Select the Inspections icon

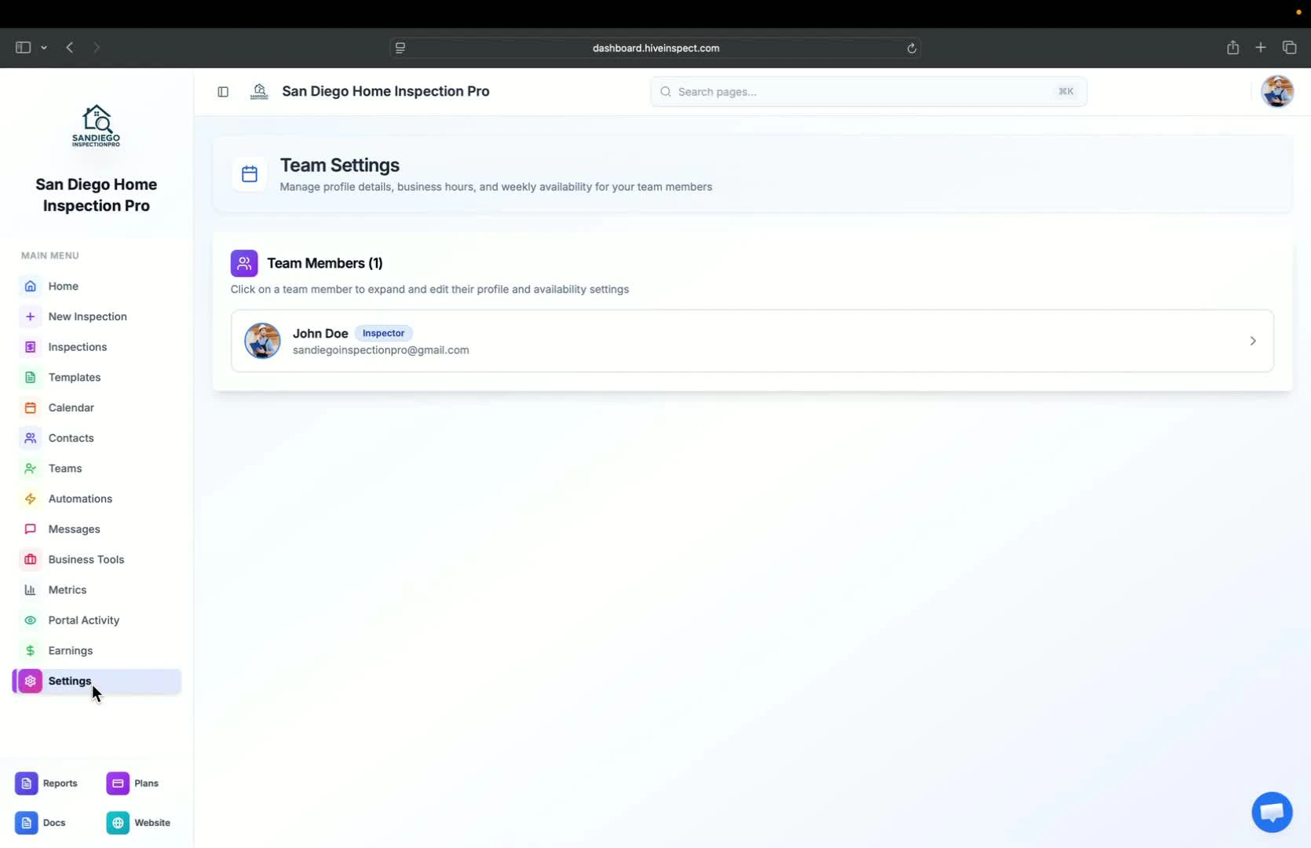coord(30,346)
